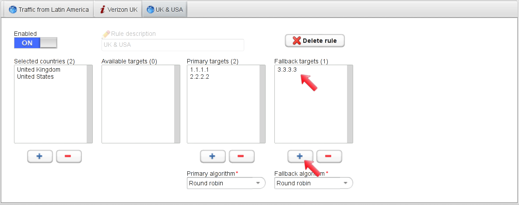519x205 pixels.
Task: Add a country with the plus button
Action: coord(40,156)
